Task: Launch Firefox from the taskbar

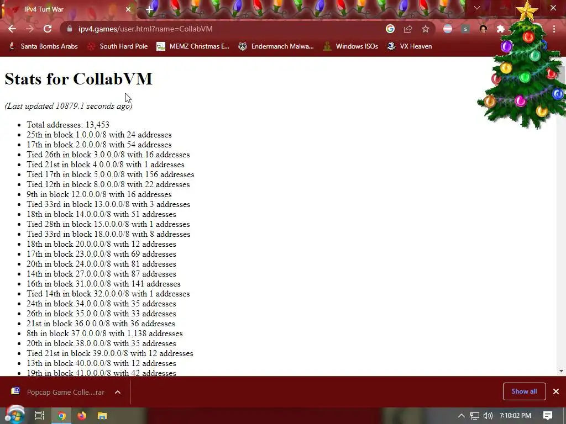Action: point(82,416)
